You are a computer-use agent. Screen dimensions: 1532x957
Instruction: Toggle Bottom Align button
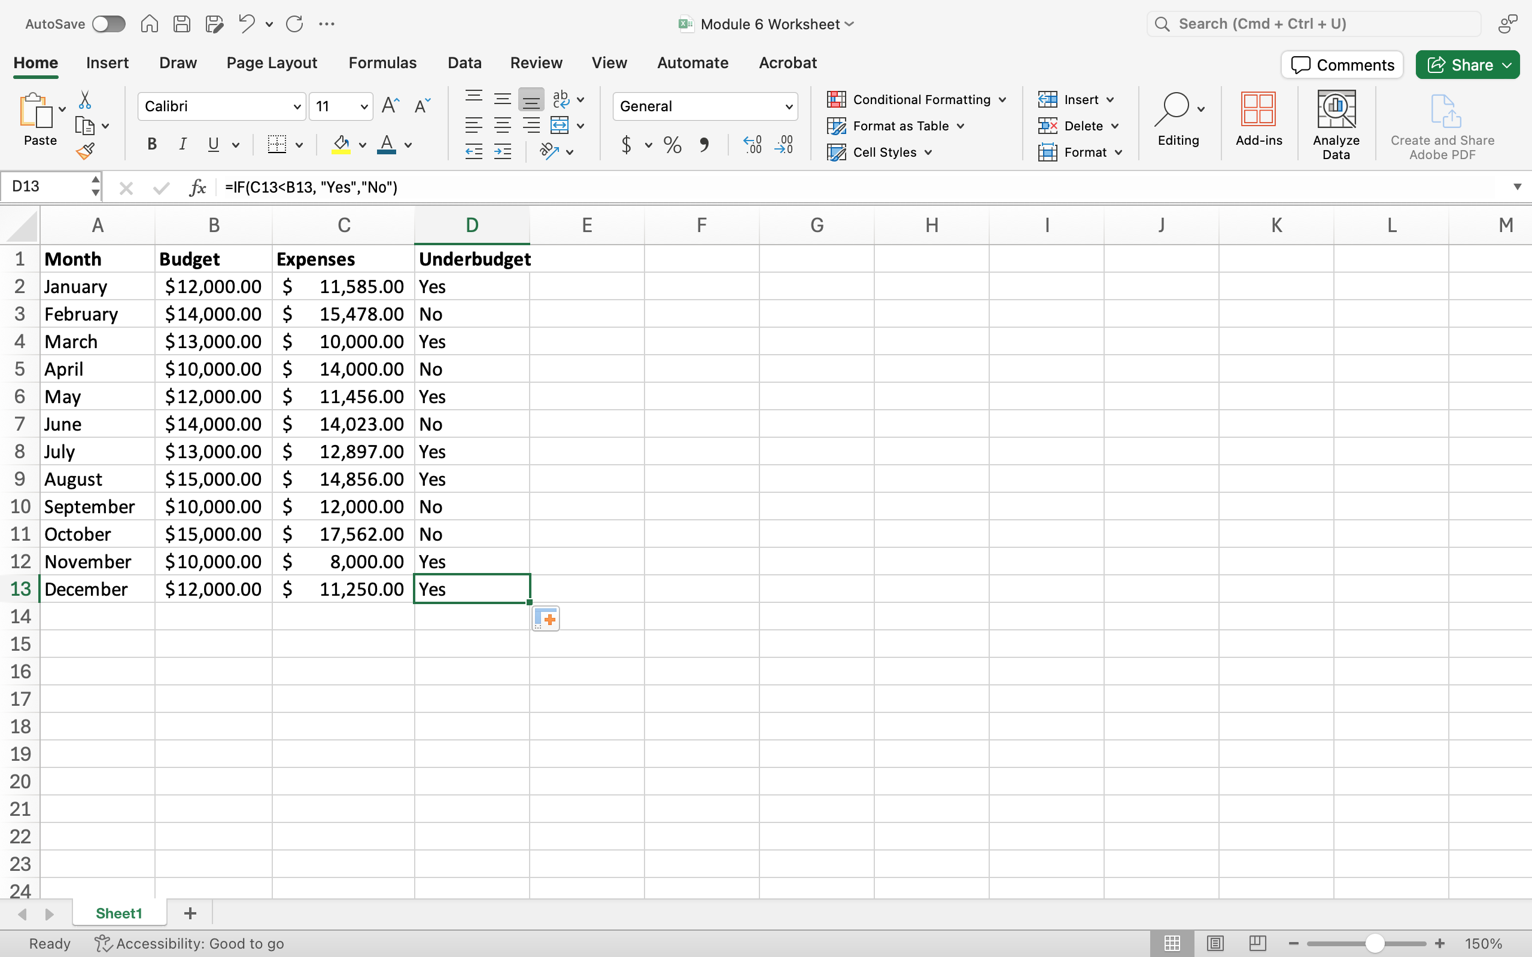tap(531, 99)
